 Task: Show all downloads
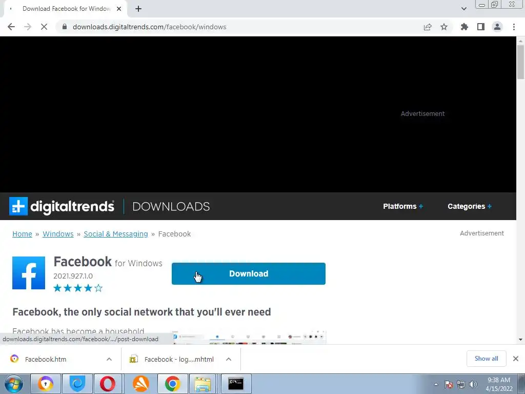[486, 359]
